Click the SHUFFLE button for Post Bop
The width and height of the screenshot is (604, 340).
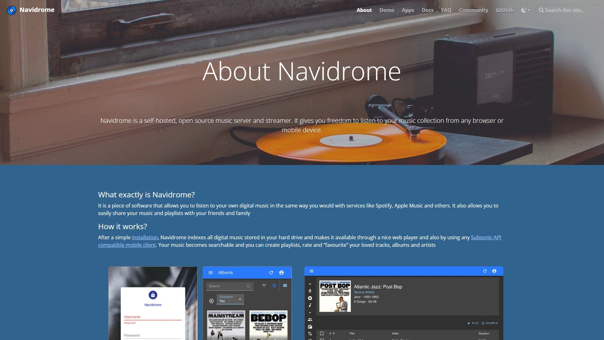click(x=489, y=323)
